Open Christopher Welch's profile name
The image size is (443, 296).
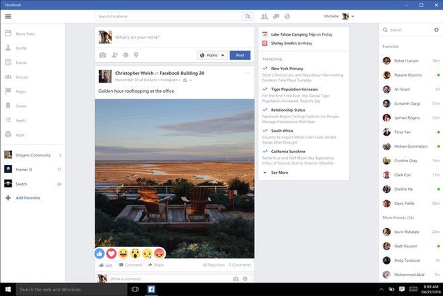click(134, 73)
